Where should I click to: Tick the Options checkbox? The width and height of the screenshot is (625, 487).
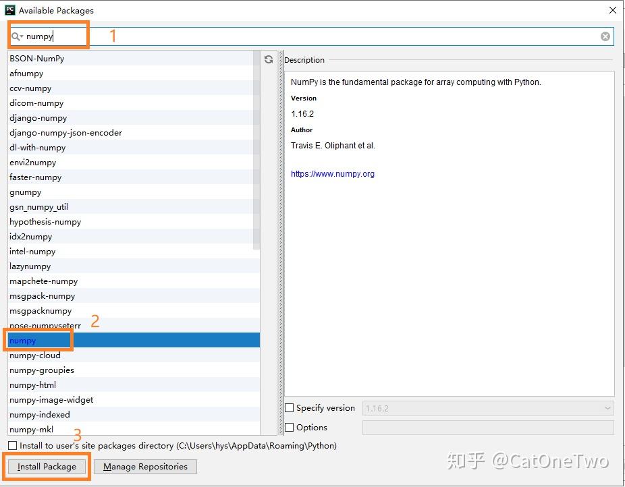click(290, 427)
